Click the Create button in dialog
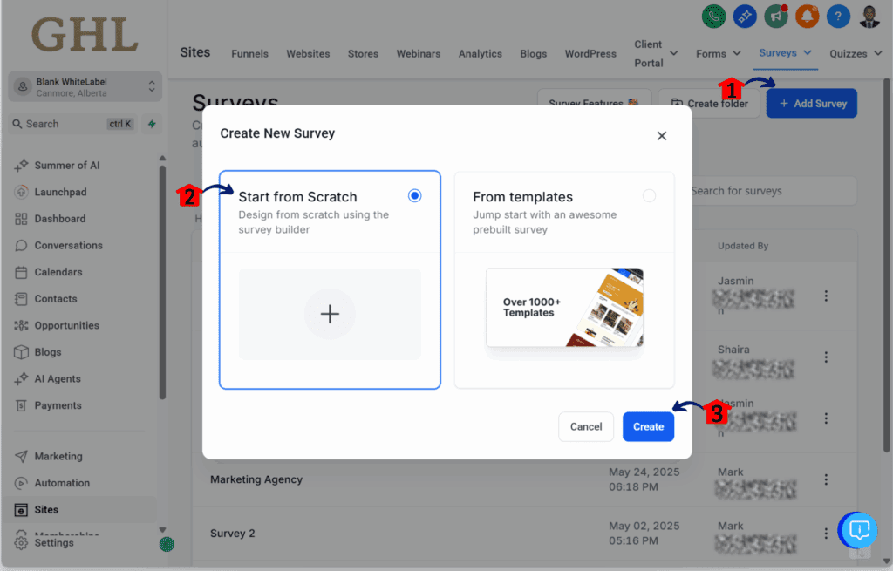This screenshot has width=893, height=571. tap(648, 427)
